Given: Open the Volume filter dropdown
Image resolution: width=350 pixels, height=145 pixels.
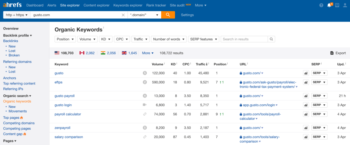Looking at the screenshot, I should click(87, 39).
